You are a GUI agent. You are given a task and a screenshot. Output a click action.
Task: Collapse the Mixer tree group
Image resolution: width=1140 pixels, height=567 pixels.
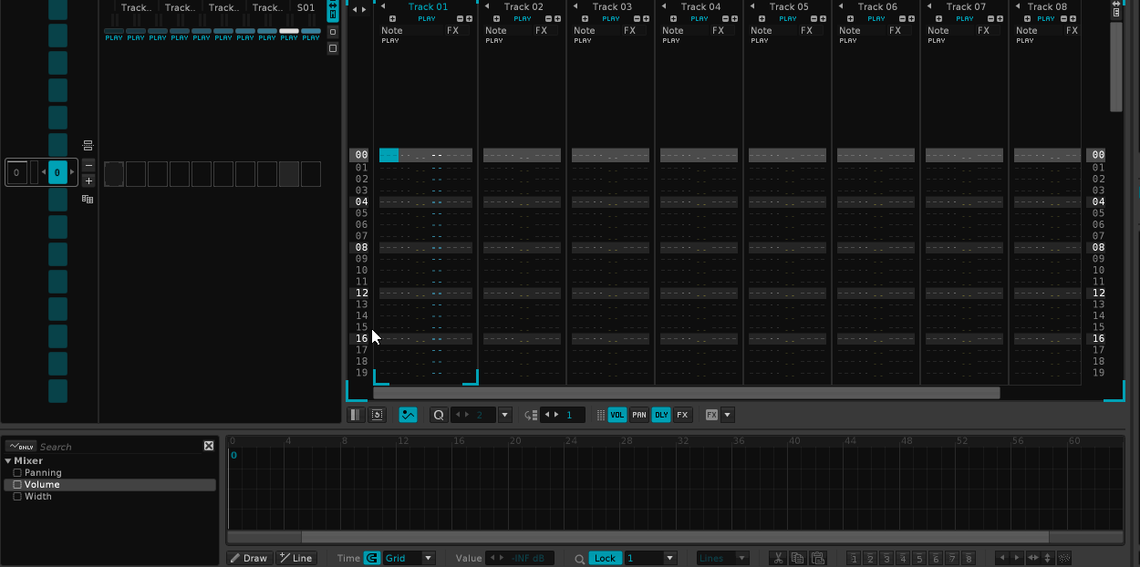8,461
